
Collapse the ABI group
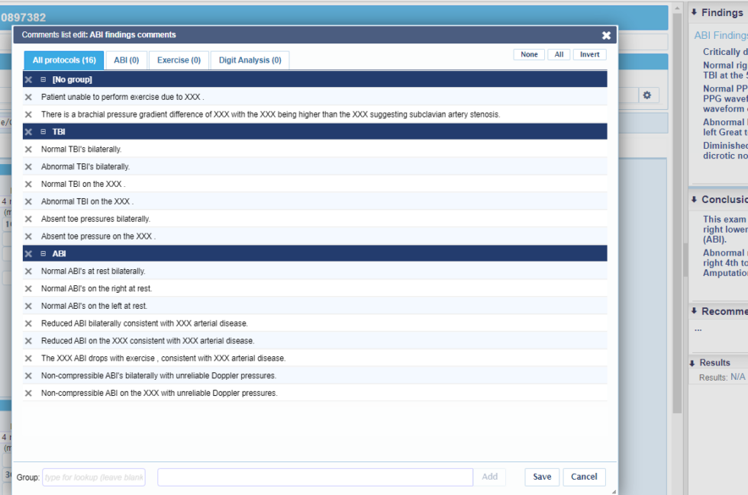coord(44,253)
